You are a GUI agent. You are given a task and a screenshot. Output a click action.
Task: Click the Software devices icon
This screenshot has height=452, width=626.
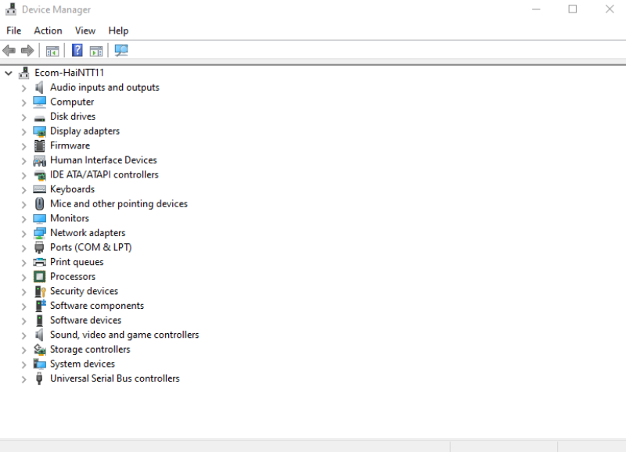39,321
